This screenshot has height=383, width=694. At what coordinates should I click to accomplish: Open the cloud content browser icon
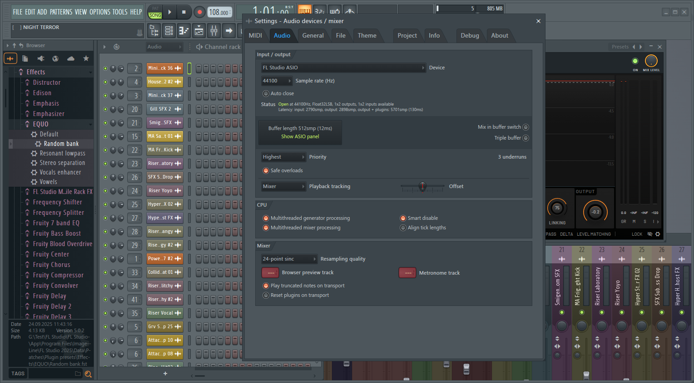pos(71,58)
